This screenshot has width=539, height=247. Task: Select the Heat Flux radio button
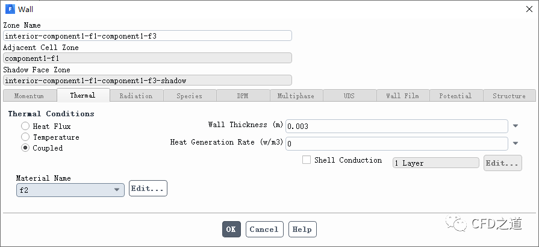25,127
